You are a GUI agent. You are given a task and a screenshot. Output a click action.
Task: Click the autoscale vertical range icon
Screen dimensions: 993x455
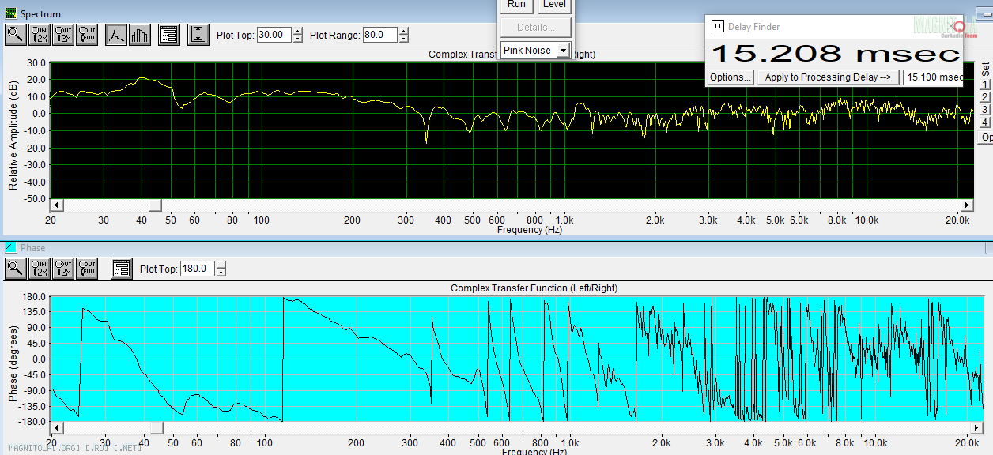tap(198, 35)
